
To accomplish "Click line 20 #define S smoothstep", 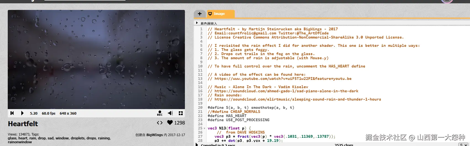I will click(x=251, y=107).
